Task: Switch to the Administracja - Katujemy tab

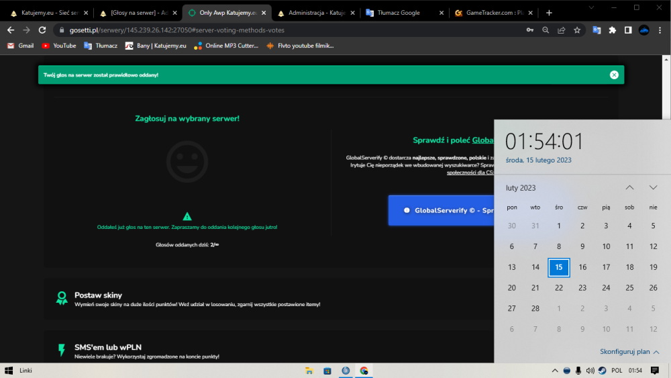Action: coord(316,13)
